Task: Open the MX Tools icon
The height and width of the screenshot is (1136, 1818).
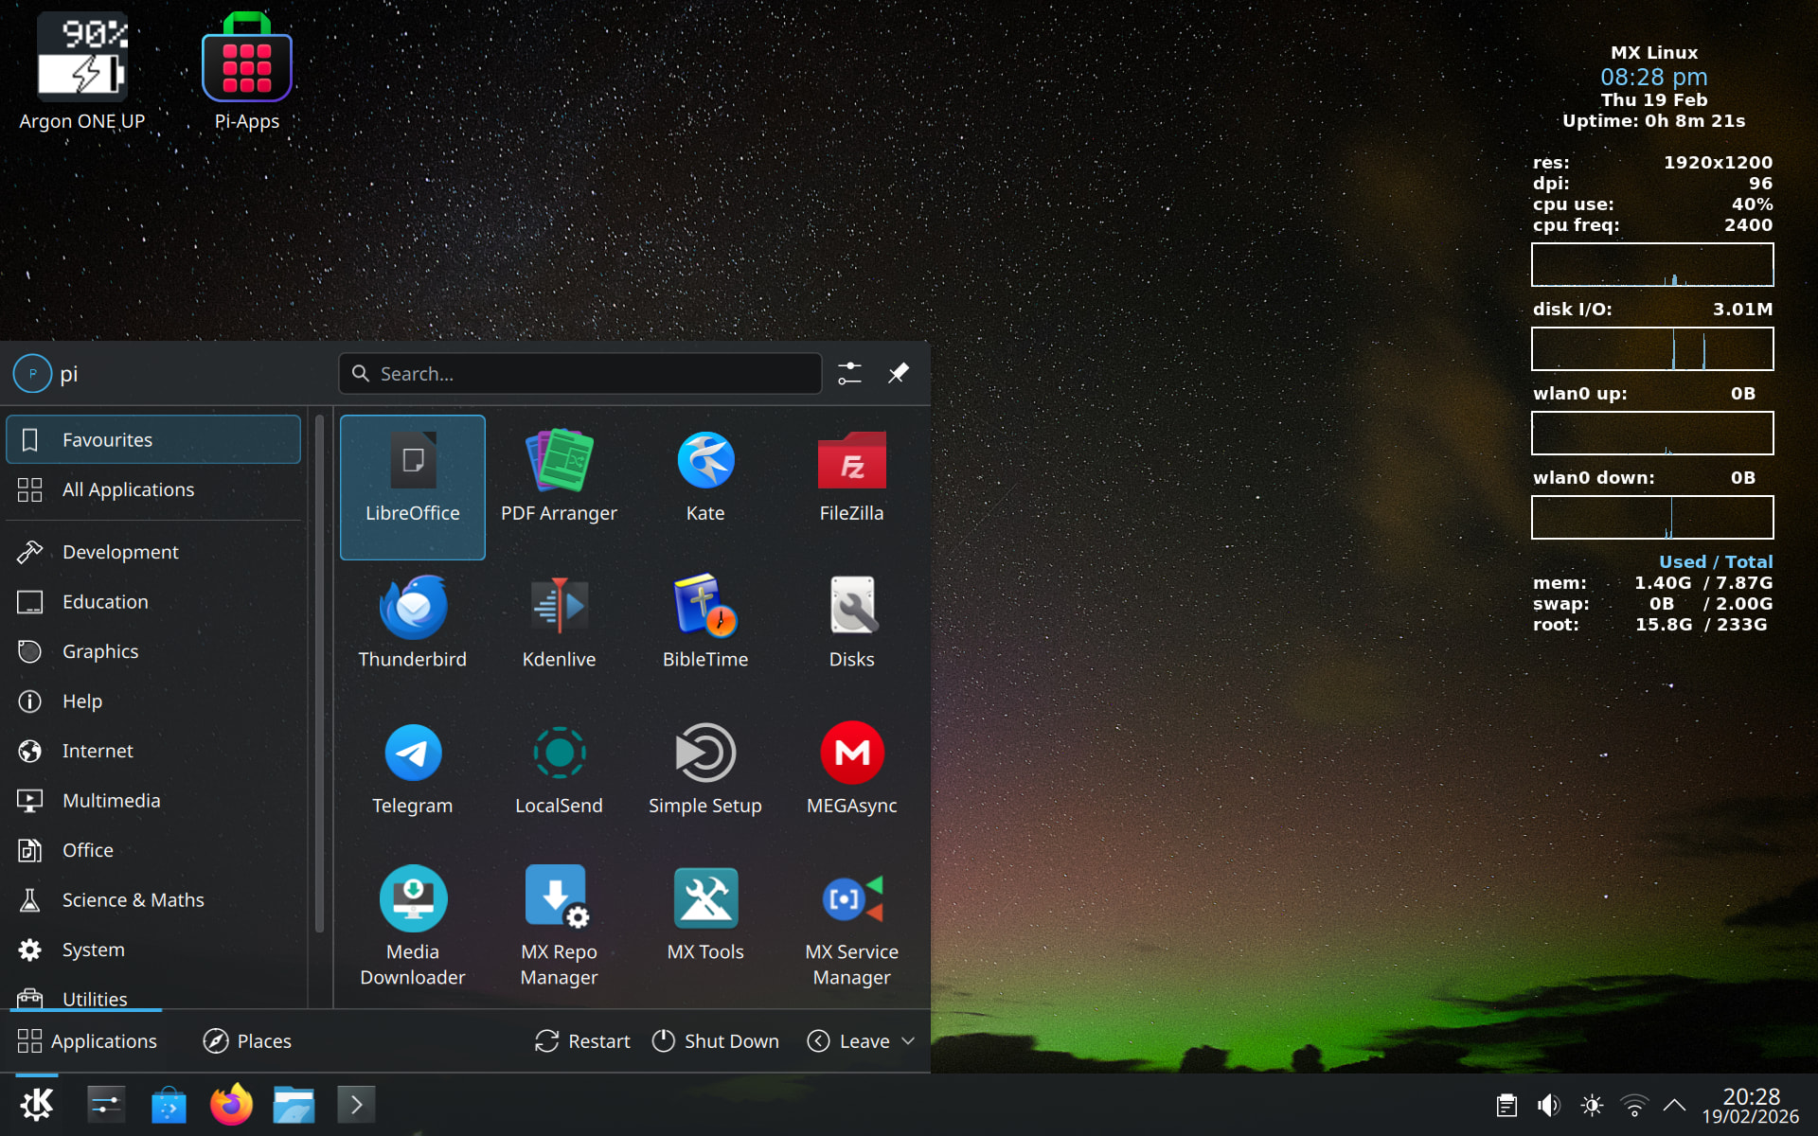Action: click(705, 913)
